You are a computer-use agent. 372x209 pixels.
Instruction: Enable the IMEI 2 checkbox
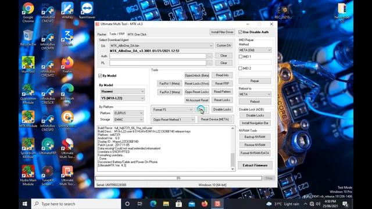pos(240,69)
